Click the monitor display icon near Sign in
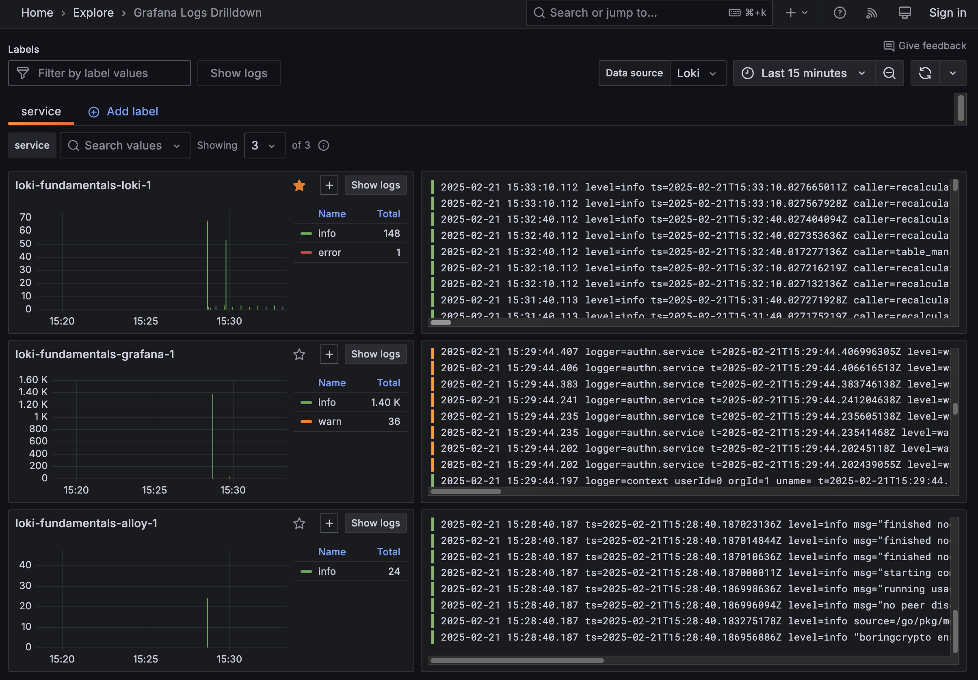 point(904,13)
